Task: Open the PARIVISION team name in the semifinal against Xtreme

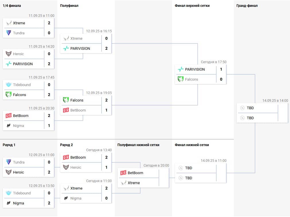Action: pyautogui.click(x=80, y=48)
